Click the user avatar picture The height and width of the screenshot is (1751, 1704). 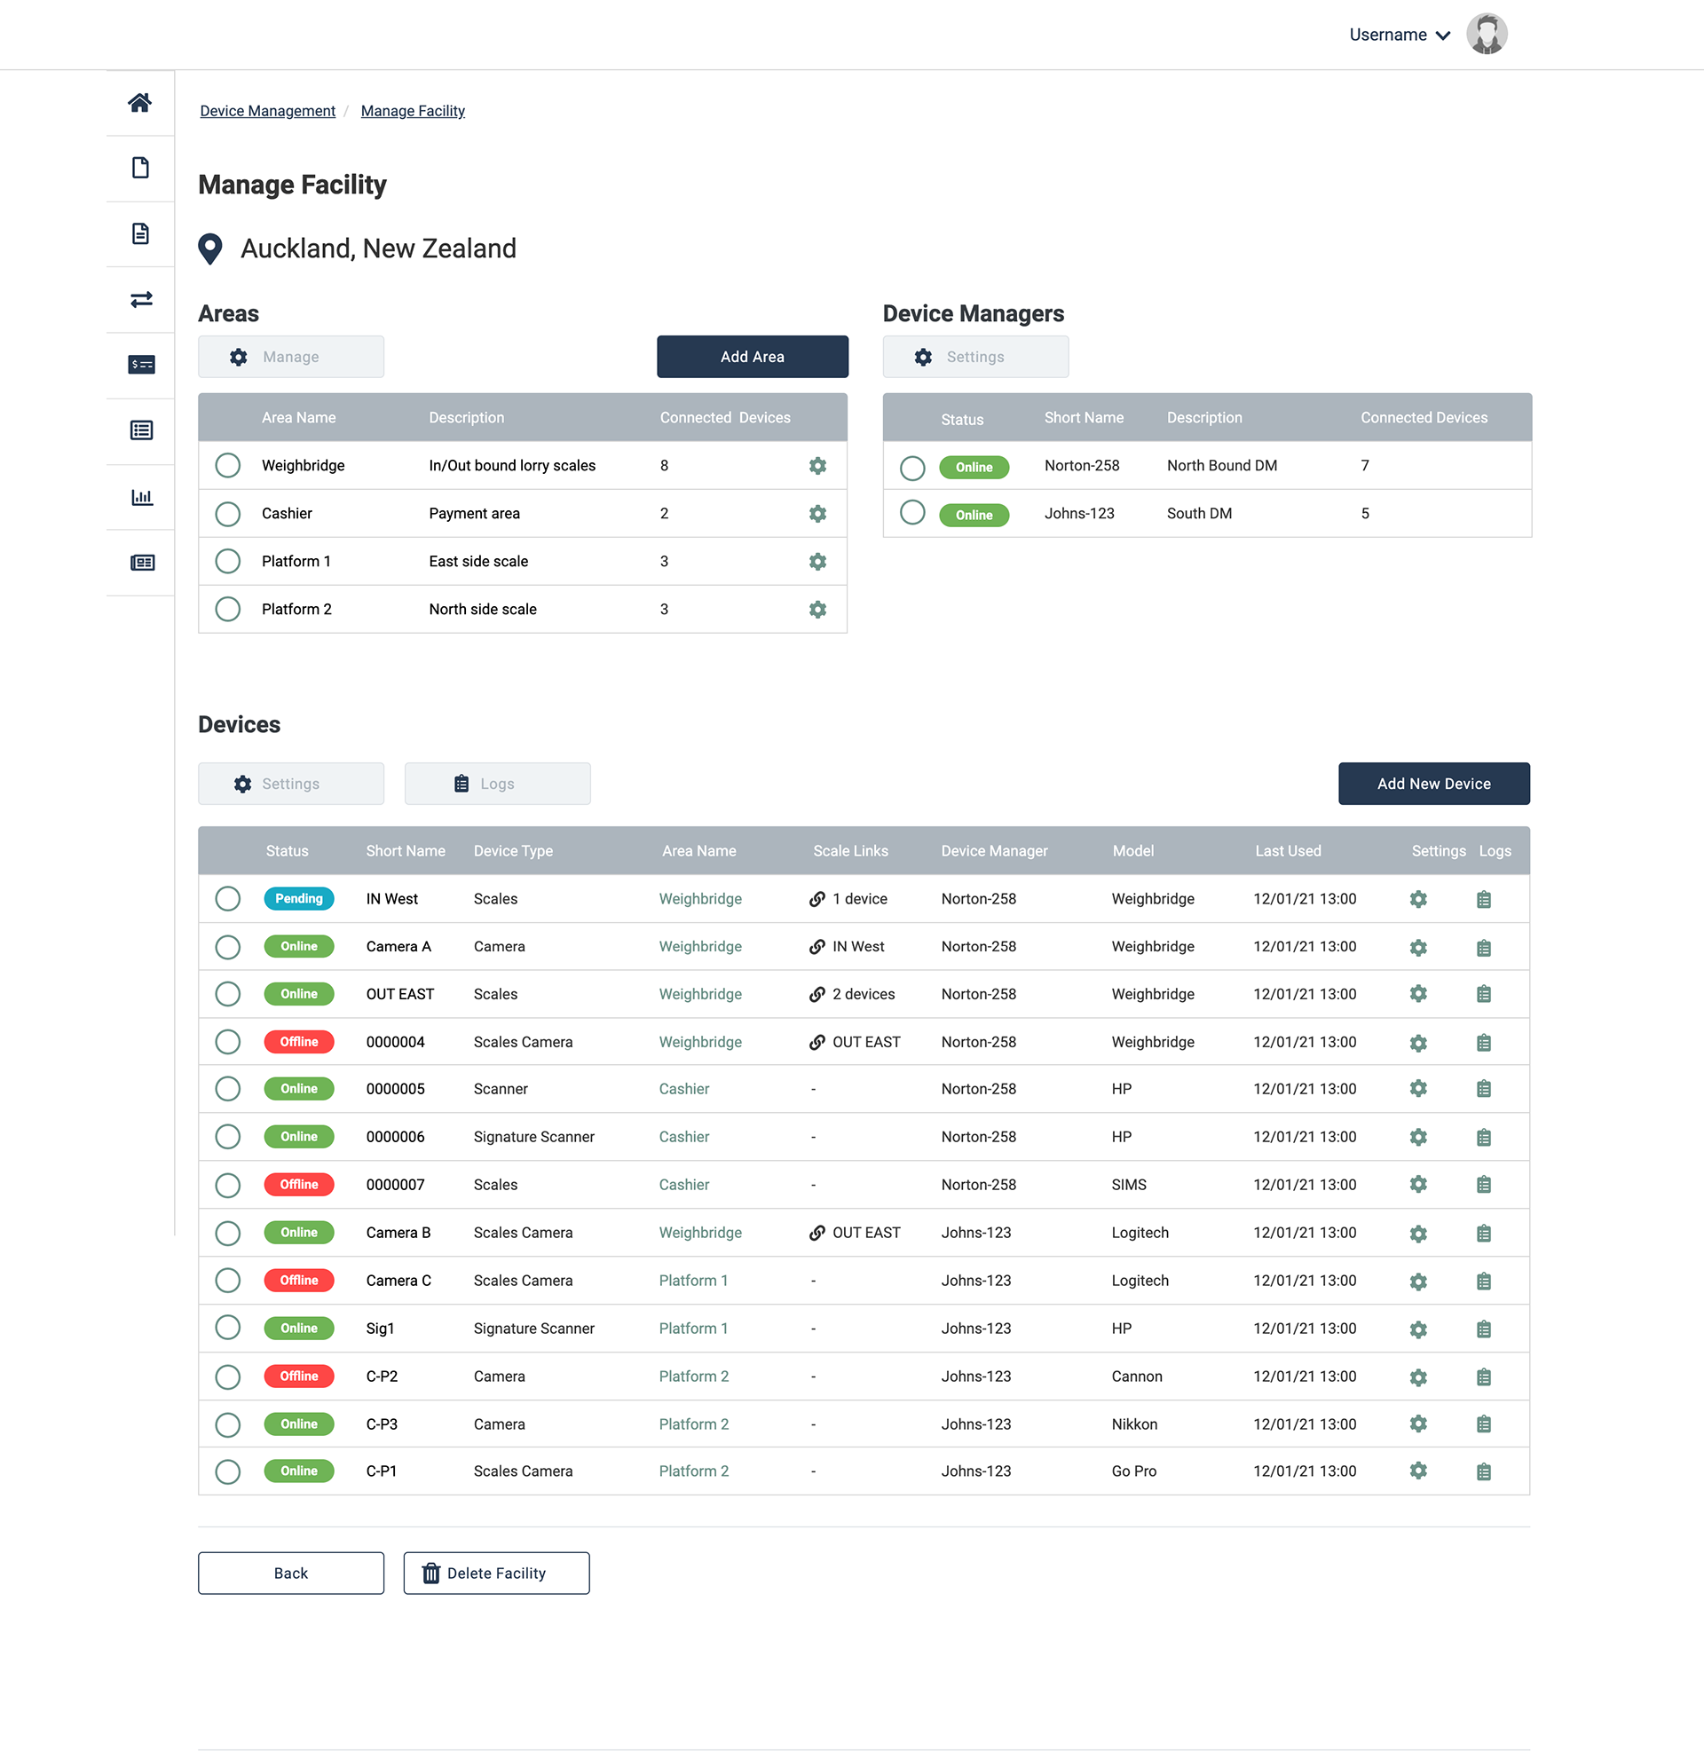tap(1486, 34)
